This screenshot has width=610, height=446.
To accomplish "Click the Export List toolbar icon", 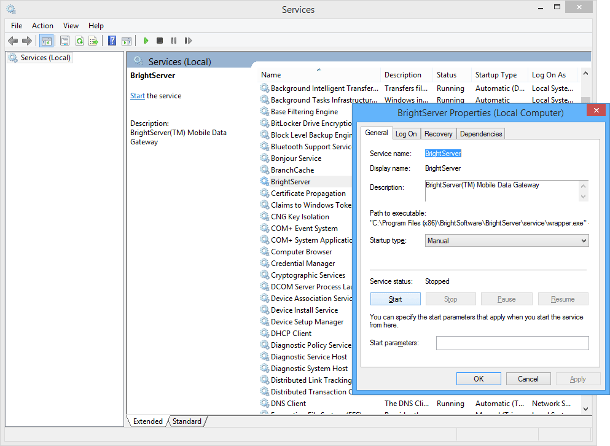I will pos(93,41).
